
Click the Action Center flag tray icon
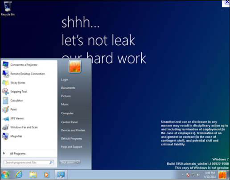pyautogui.click(x=188, y=175)
